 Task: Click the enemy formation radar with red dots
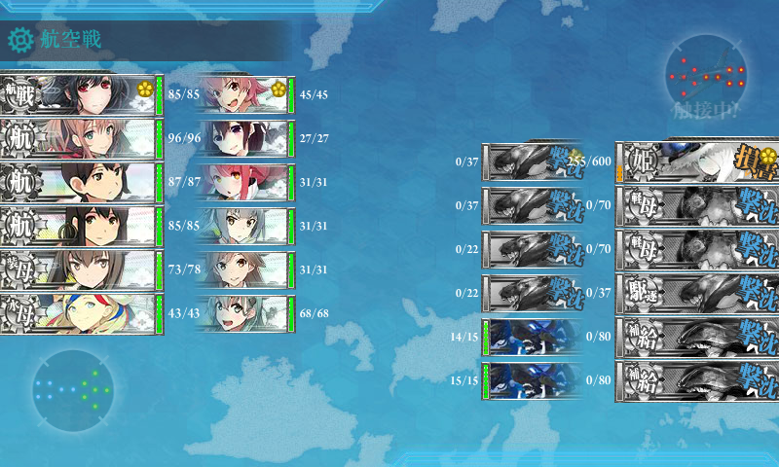coord(705,75)
